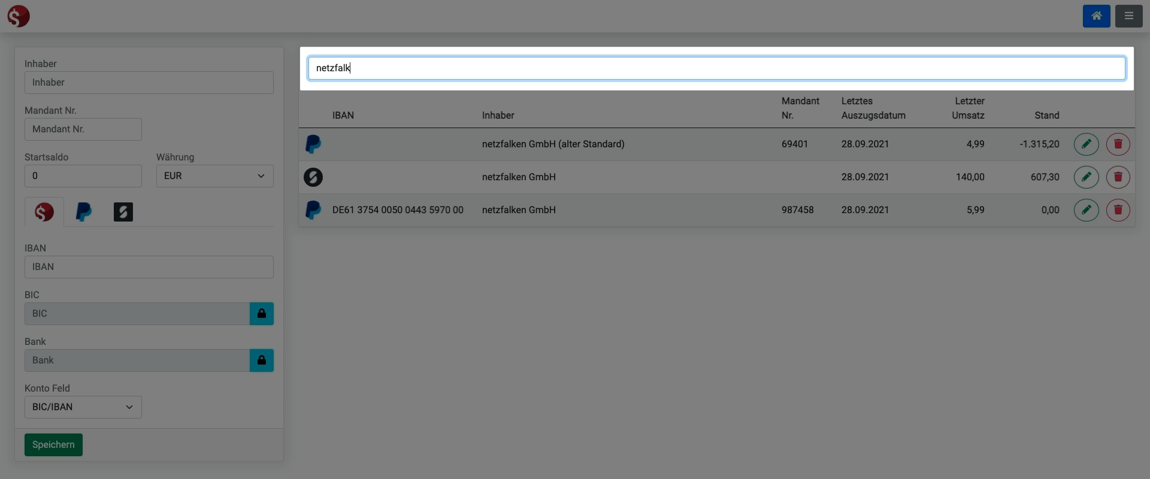Click the Stand column header
The width and height of the screenshot is (1150, 479).
(x=1047, y=116)
